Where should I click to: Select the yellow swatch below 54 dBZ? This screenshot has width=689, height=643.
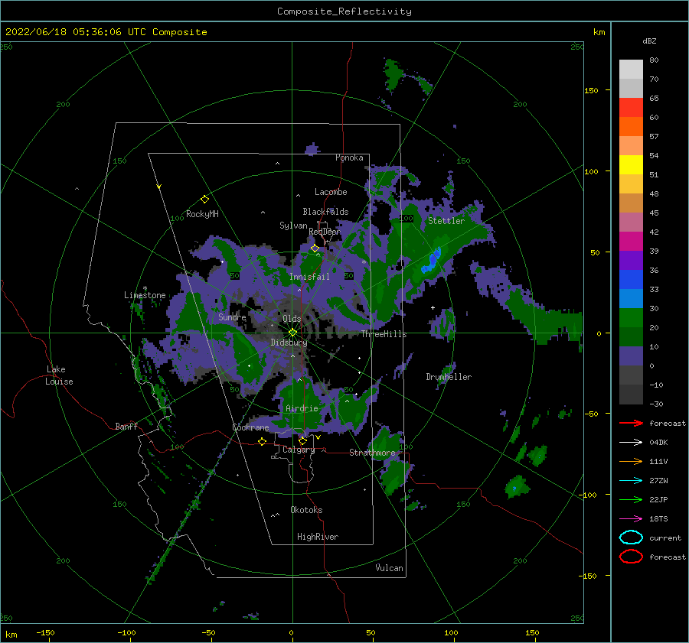coord(631,165)
